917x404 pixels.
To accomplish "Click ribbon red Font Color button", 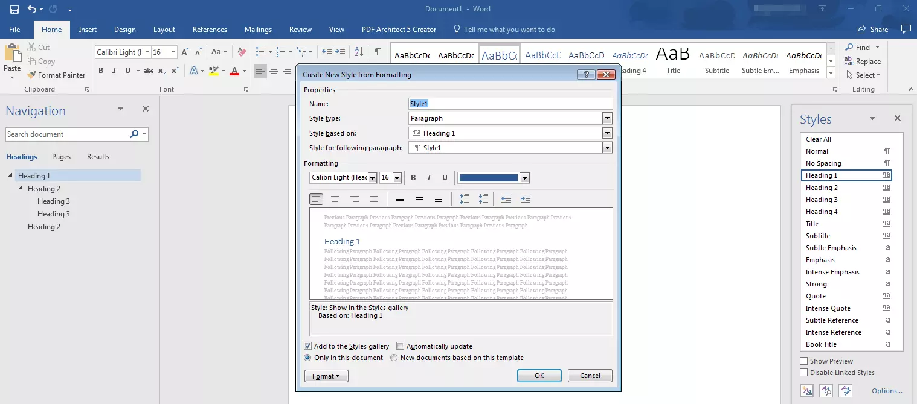I will (x=234, y=71).
